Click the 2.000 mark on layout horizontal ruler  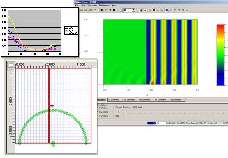50,64
